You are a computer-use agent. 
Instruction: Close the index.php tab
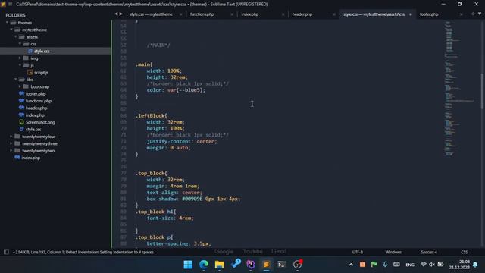click(x=283, y=14)
